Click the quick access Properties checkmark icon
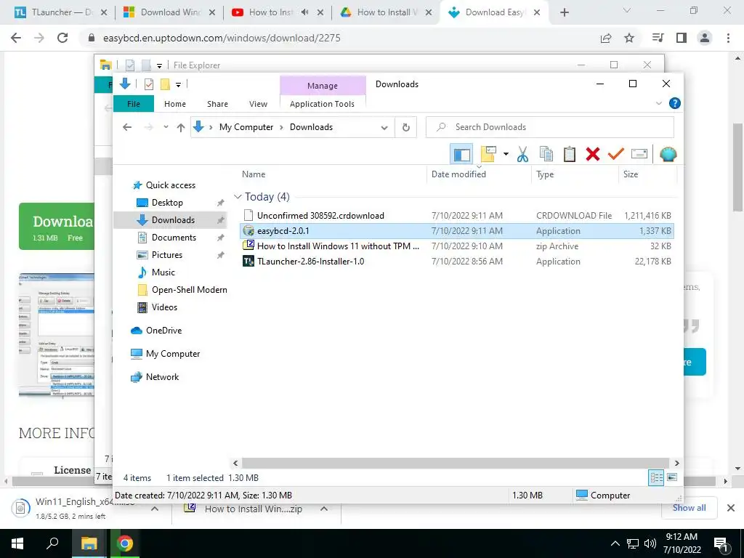 pyautogui.click(x=149, y=84)
